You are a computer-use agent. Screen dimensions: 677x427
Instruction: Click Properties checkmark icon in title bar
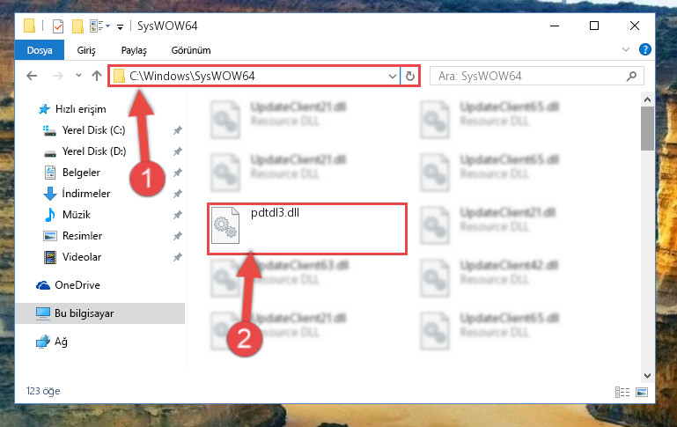click(58, 26)
